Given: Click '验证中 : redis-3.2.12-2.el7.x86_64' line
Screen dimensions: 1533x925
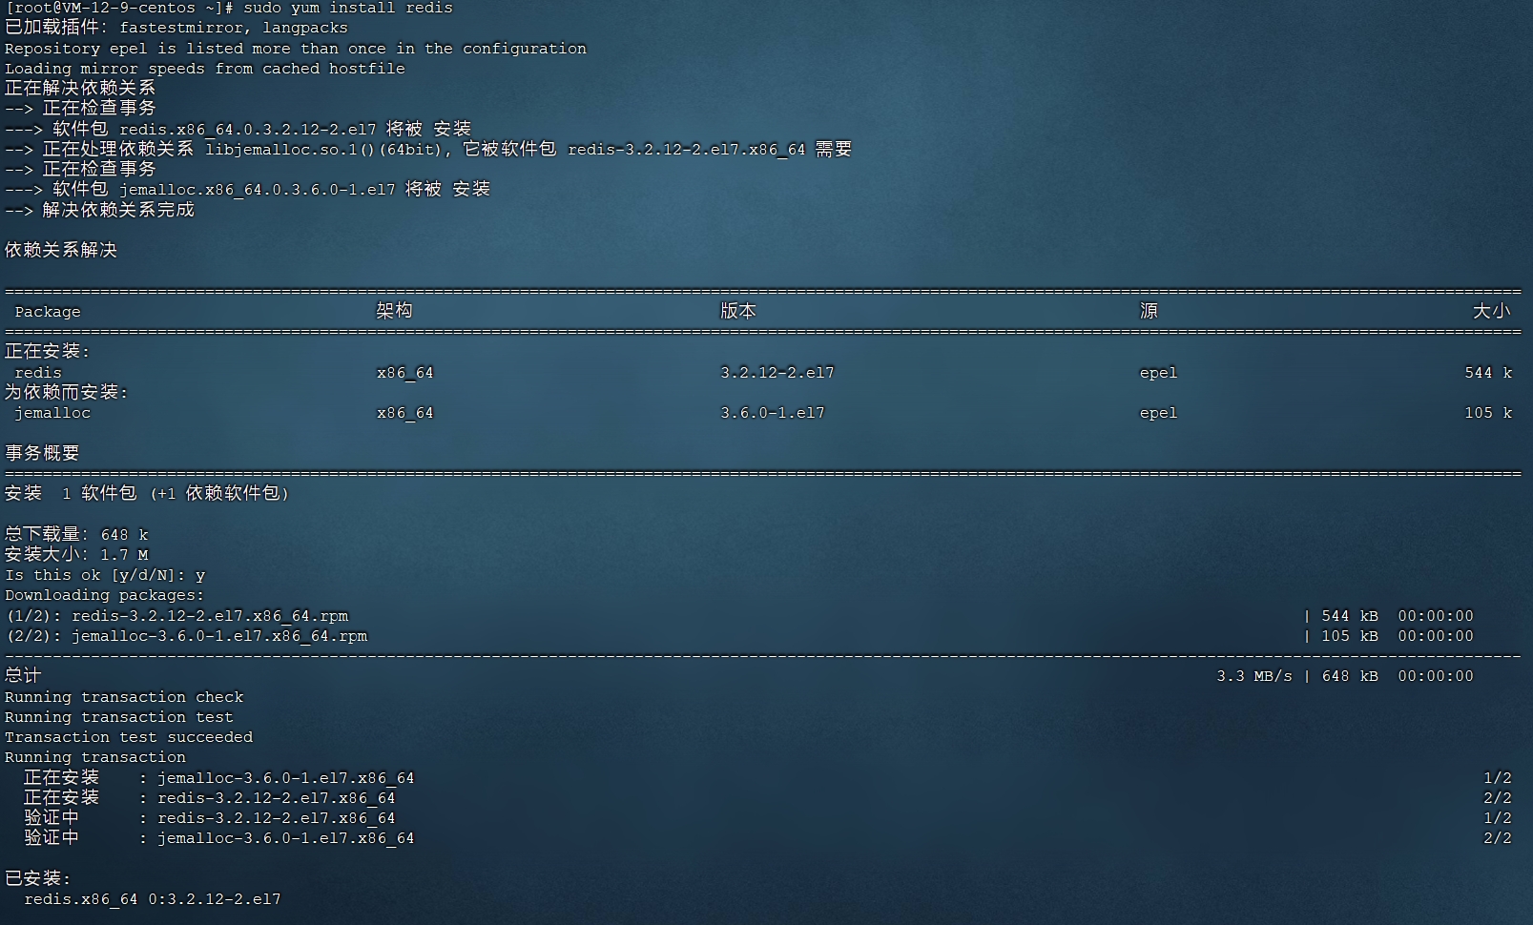Looking at the screenshot, I should point(210,817).
